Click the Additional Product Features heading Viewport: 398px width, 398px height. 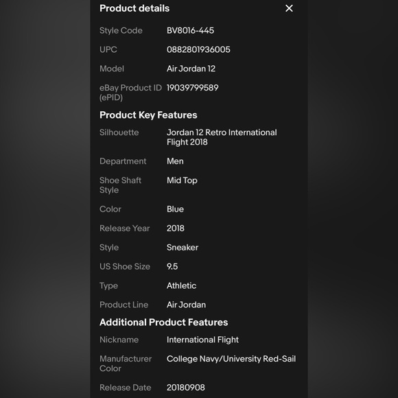[x=163, y=323]
